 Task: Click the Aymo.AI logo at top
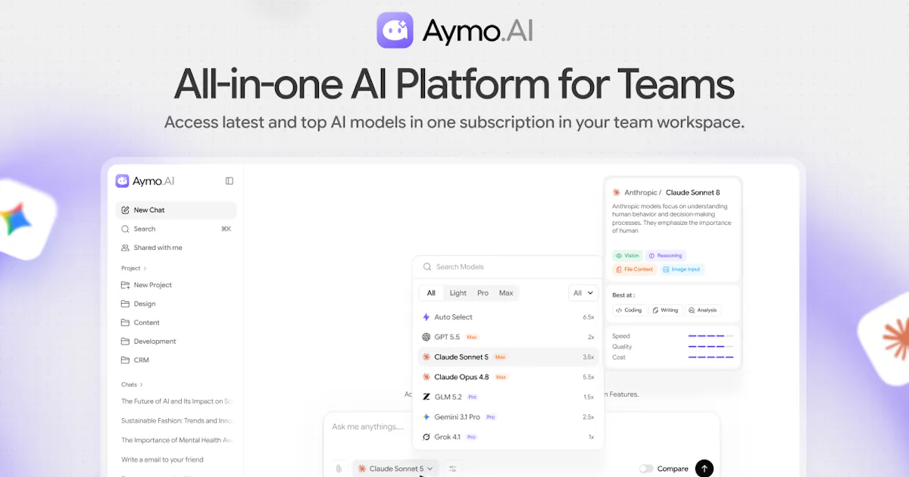[x=454, y=30]
